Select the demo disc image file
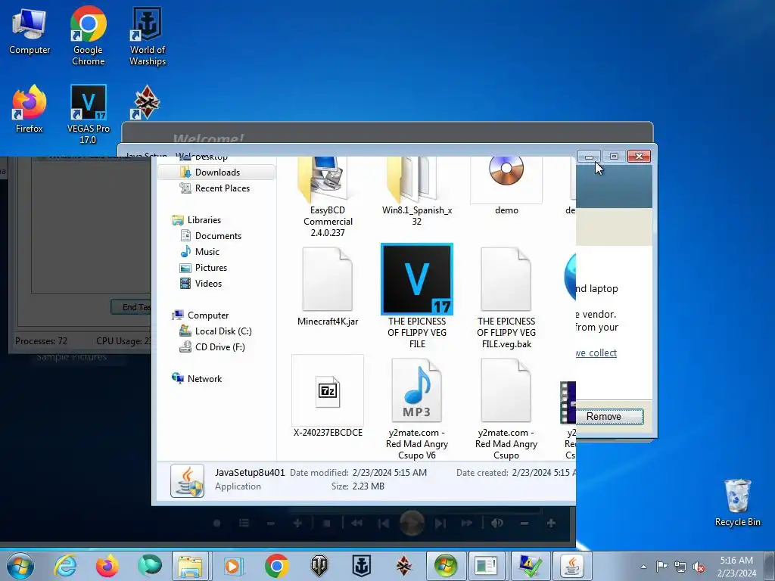The height and width of the screenshot is (581, 775). click(506, 187)
